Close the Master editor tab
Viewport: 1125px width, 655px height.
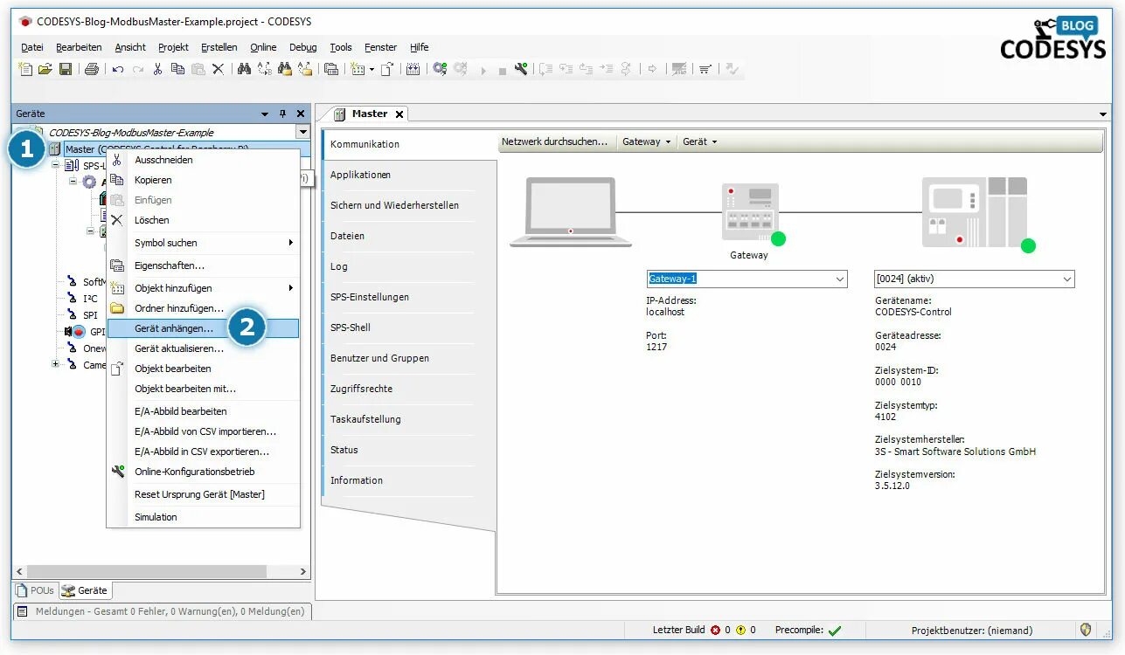point(399,114)
